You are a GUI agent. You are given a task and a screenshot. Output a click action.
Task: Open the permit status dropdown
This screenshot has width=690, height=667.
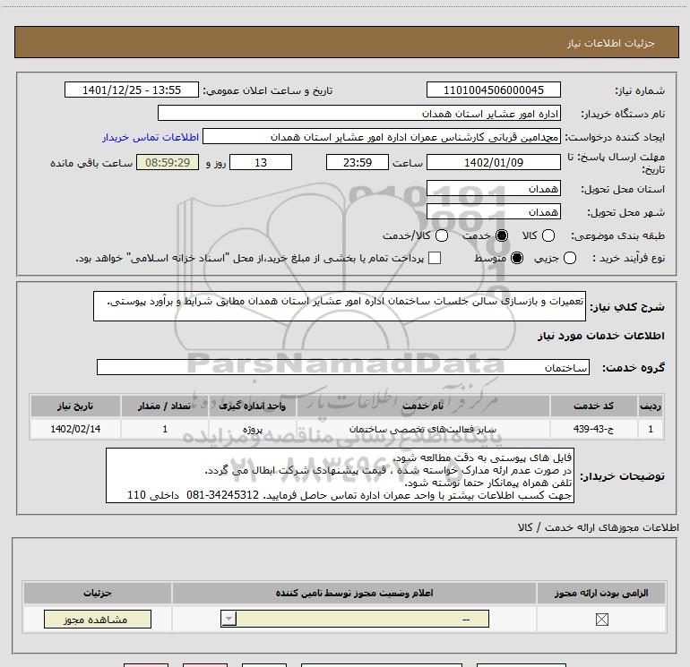click(x=354, y=619)
